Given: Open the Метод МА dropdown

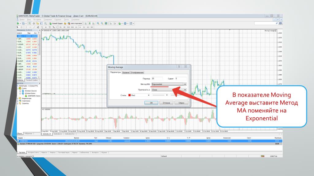Looking at the screenshot, I should pyautogui.click(x=169, y=84).
